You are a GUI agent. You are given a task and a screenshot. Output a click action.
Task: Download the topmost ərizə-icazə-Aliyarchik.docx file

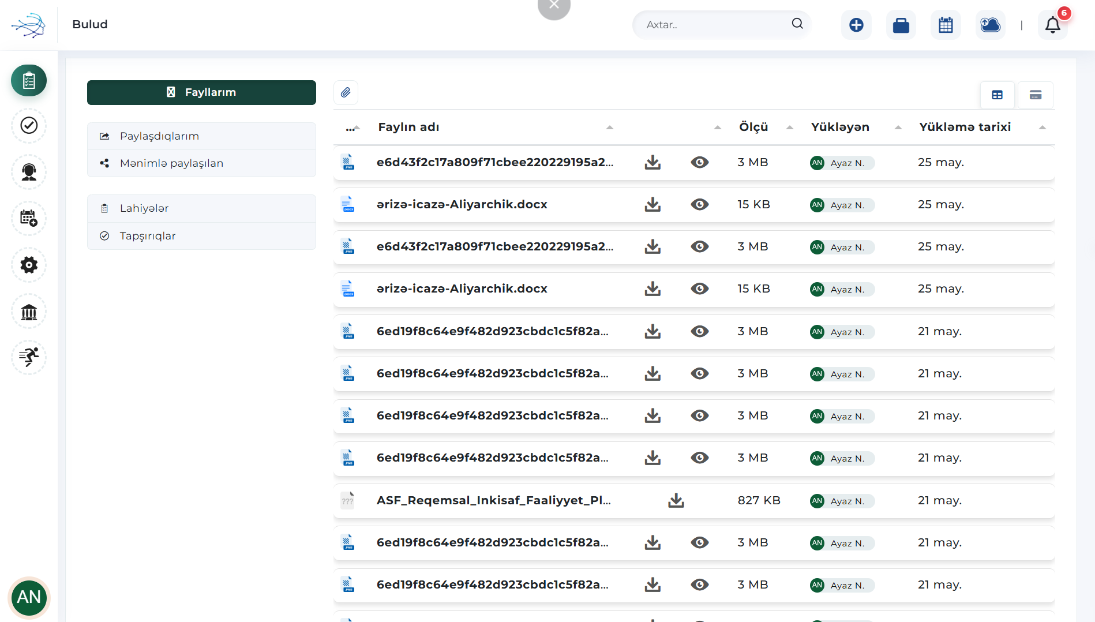click(652, 204)
